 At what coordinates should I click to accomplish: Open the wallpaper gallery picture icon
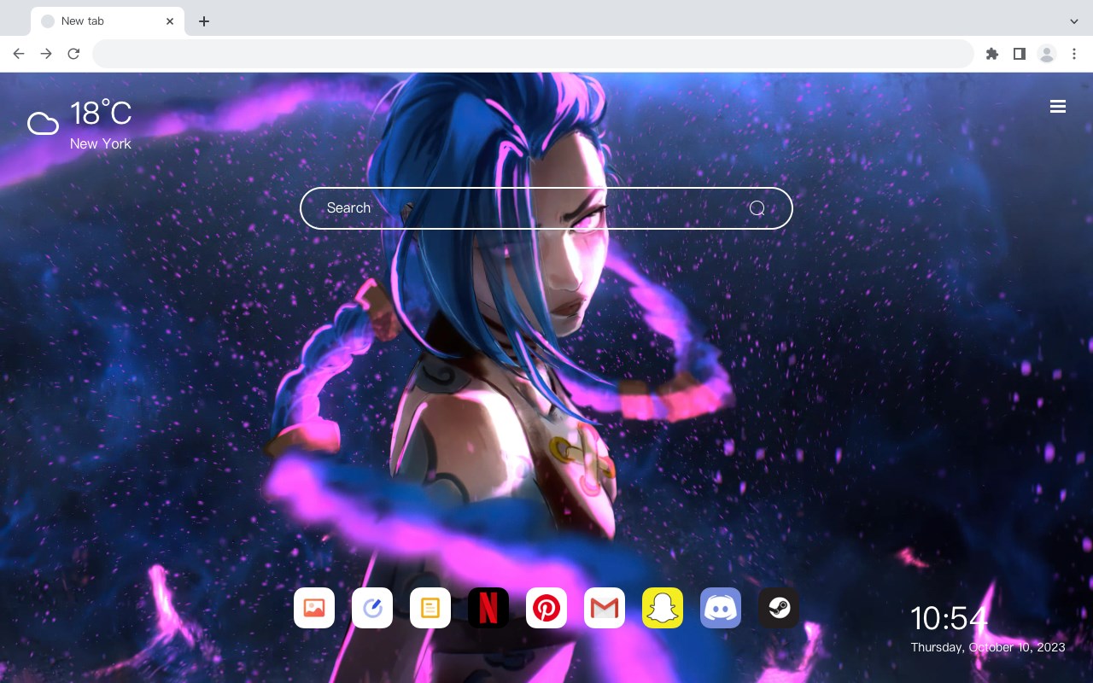coord(314,608)
